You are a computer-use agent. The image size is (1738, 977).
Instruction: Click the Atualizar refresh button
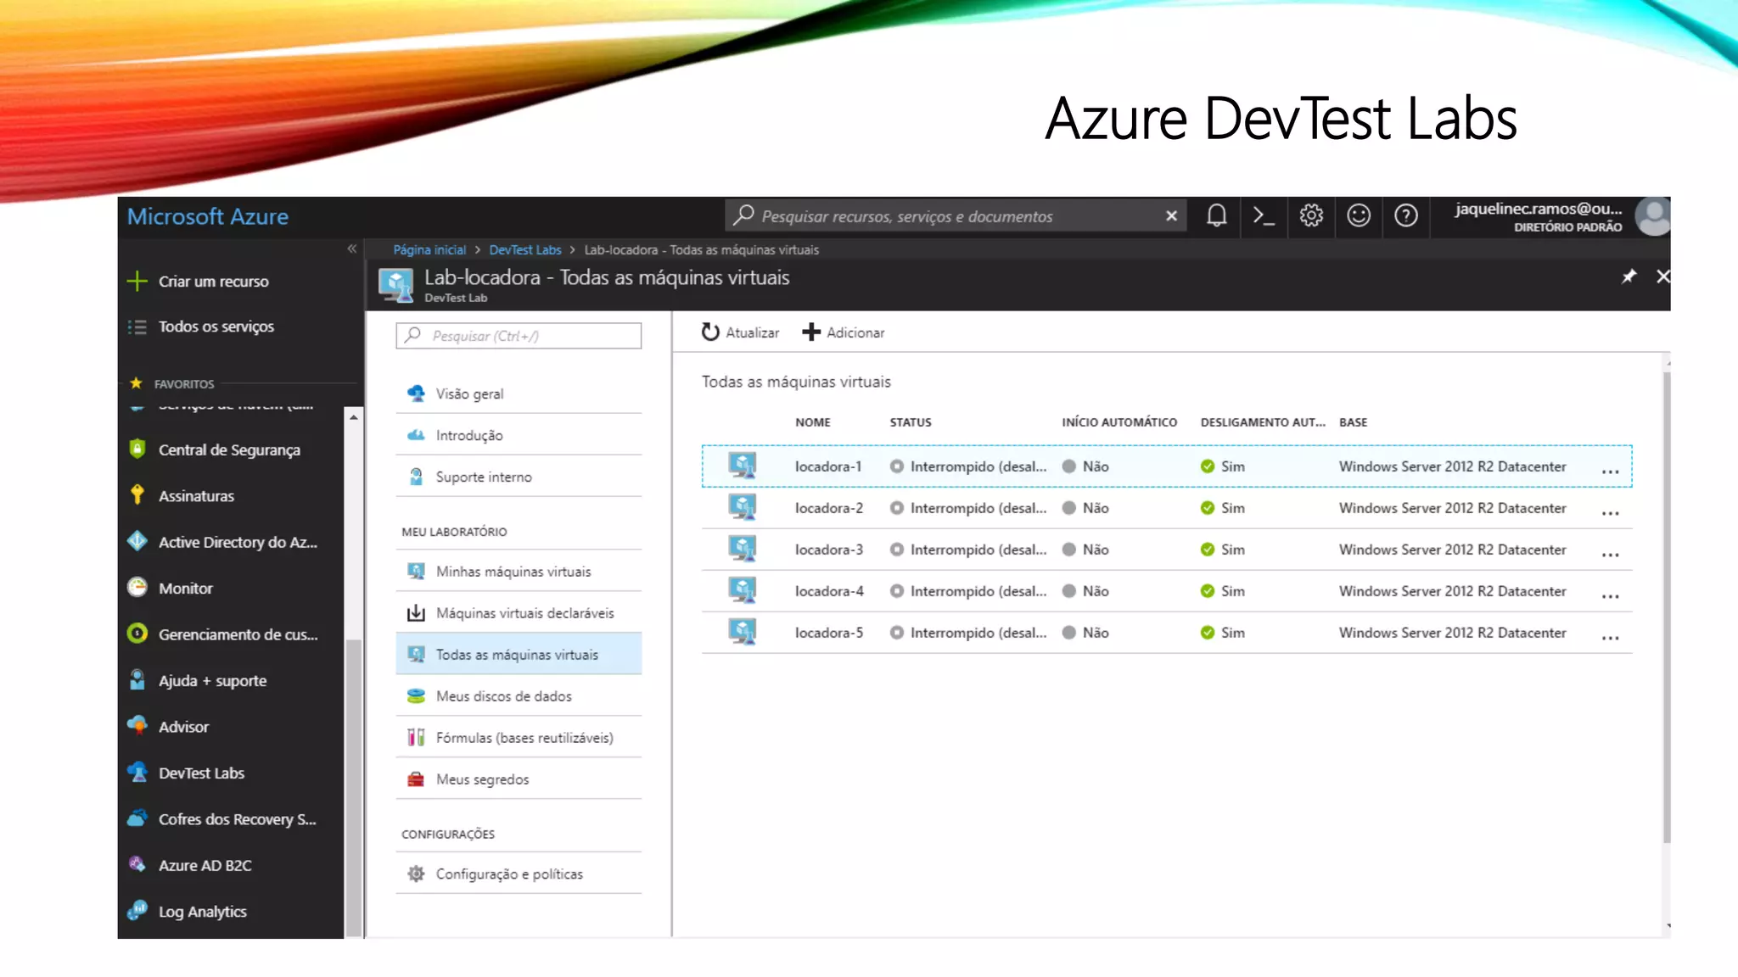(740, 332)
